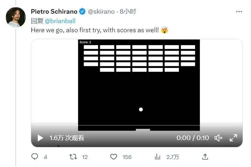
Task: Retweet this post via the retweet icon
Action: [x=73, y=157]
